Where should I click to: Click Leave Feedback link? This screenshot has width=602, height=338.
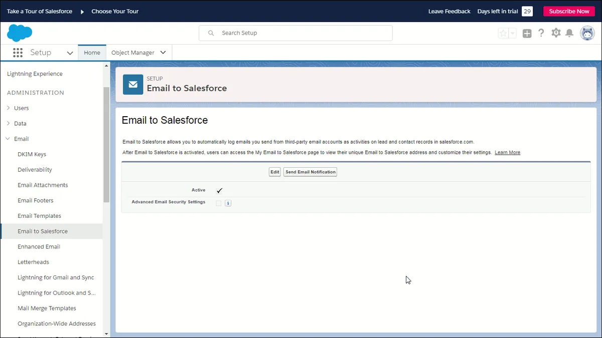pyautogui.click(x=449, y=12)
